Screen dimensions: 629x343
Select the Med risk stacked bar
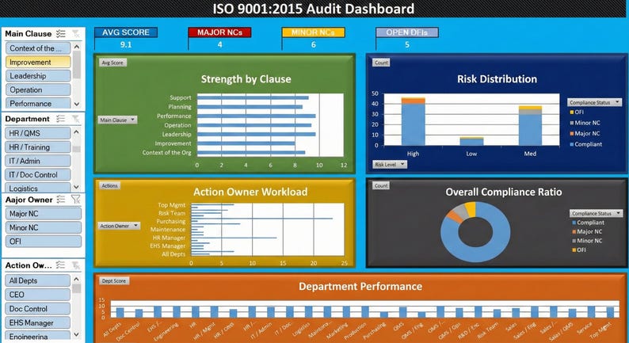530,126
